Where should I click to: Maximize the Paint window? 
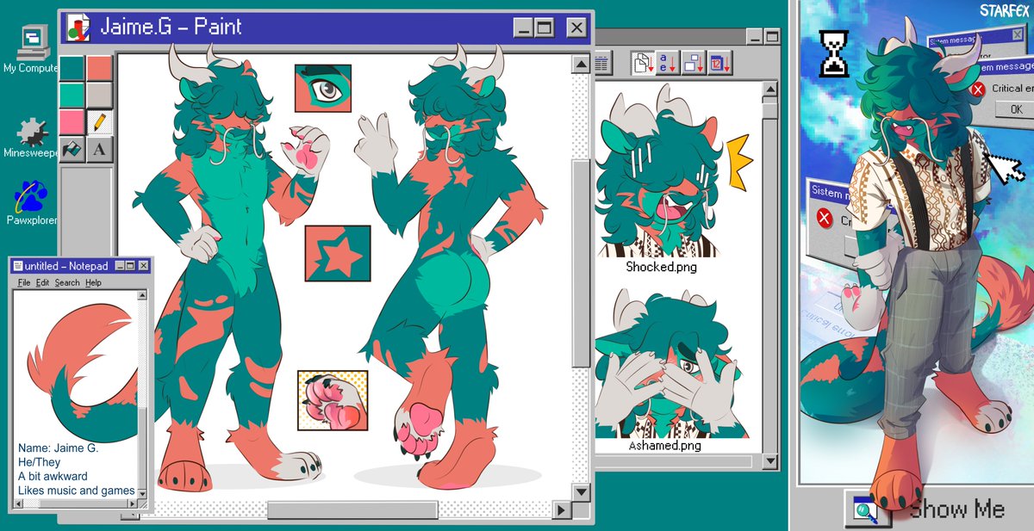point(545,28)
